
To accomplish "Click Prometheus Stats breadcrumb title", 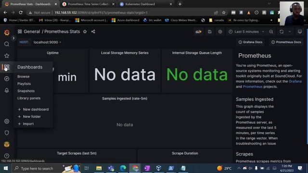I will pos(62,32).
